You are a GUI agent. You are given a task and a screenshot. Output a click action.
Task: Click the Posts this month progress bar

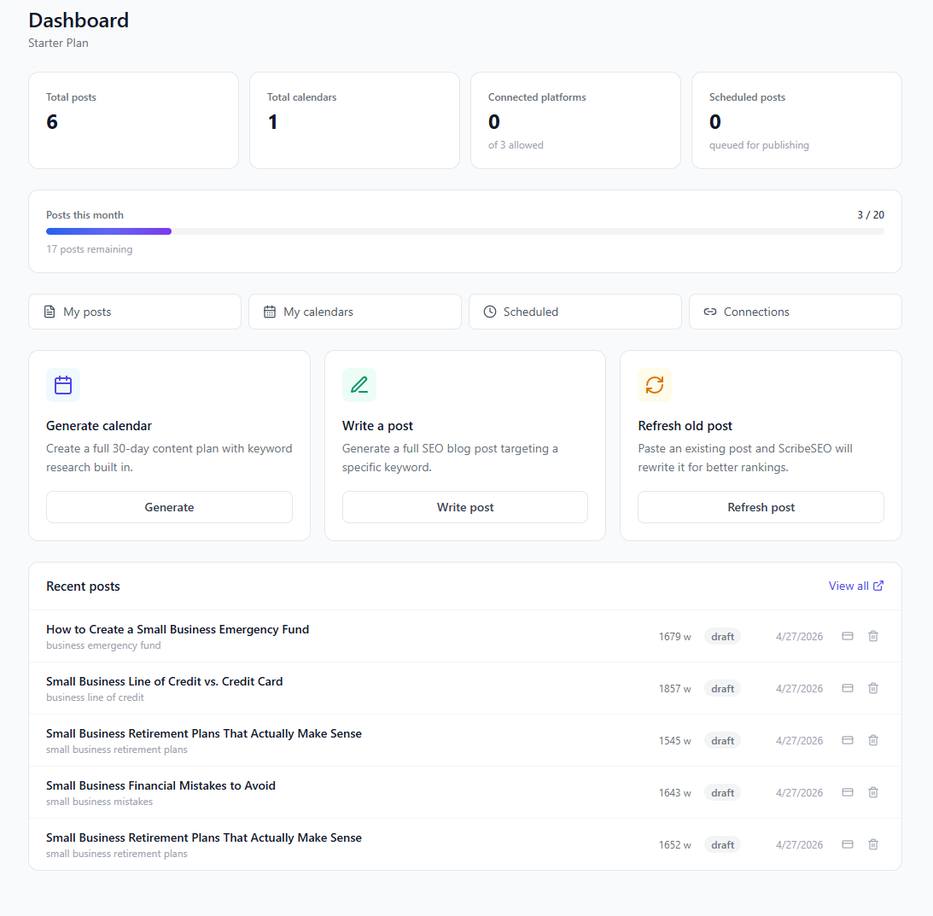click(465, 231)
